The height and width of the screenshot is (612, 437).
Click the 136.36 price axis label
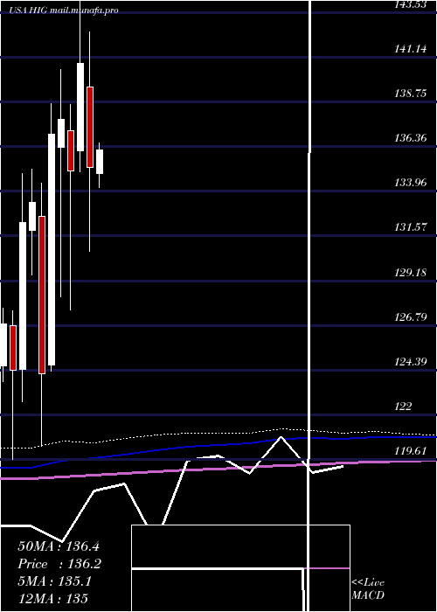[x=411, y=138]
